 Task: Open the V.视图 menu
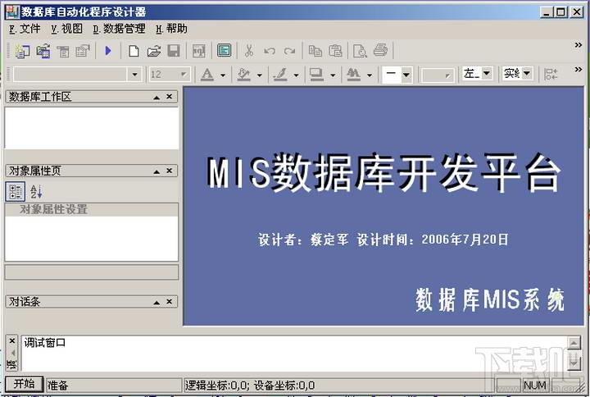[67, 29]
